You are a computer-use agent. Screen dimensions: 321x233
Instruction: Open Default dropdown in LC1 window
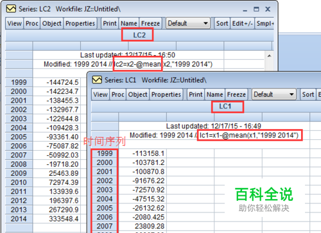click(x=273, y=94)
